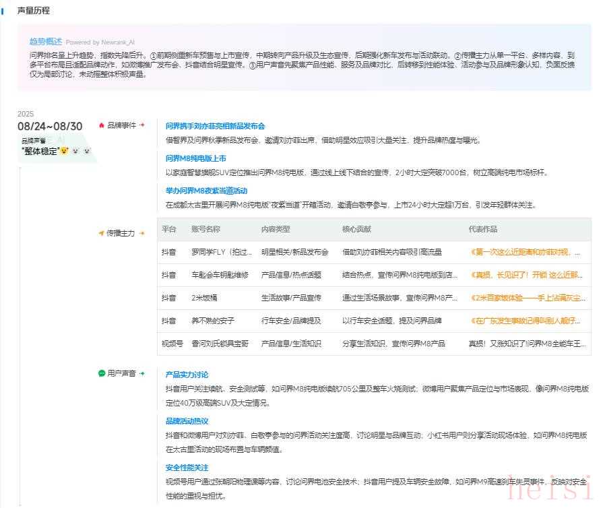
Task: Open the 《第一次这么近距离和亦菲对视 work link
Action: [525, 252]
